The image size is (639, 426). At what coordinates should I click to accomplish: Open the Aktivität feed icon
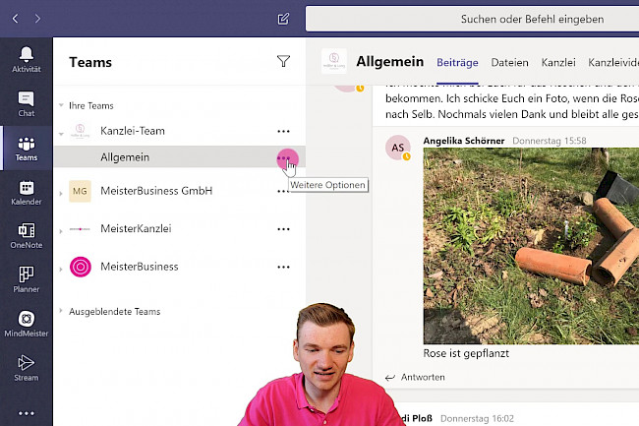pos(26,59)
